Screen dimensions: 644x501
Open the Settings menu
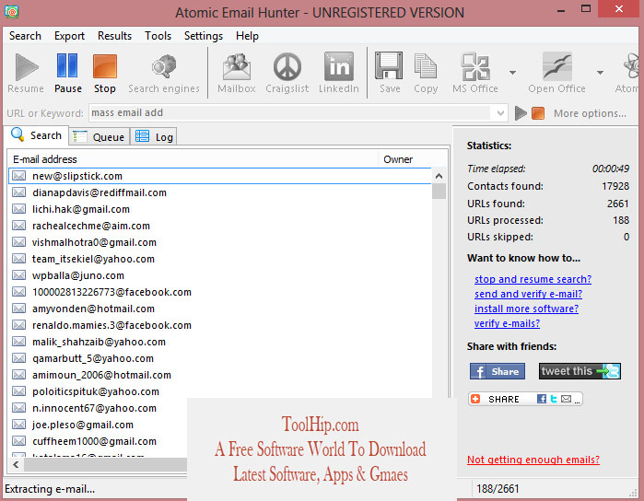tap(204, 36)
